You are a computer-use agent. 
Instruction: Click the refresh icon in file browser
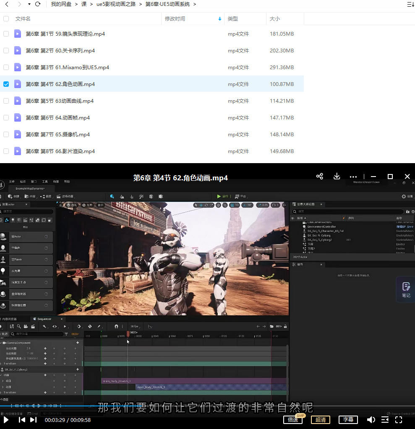click(x=38, y=4)
